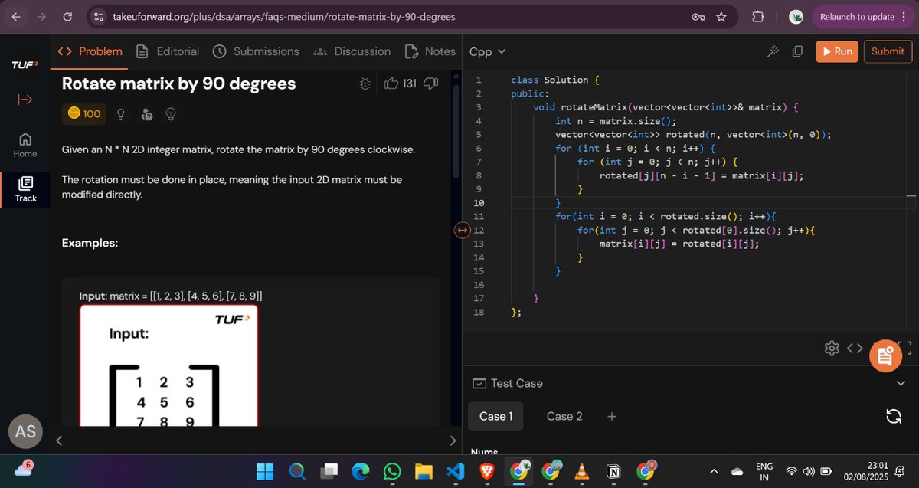Reveal the second lightbulb hint icon
The height and width of the screenshot is (488, 919).
click(x=172, y=114)
